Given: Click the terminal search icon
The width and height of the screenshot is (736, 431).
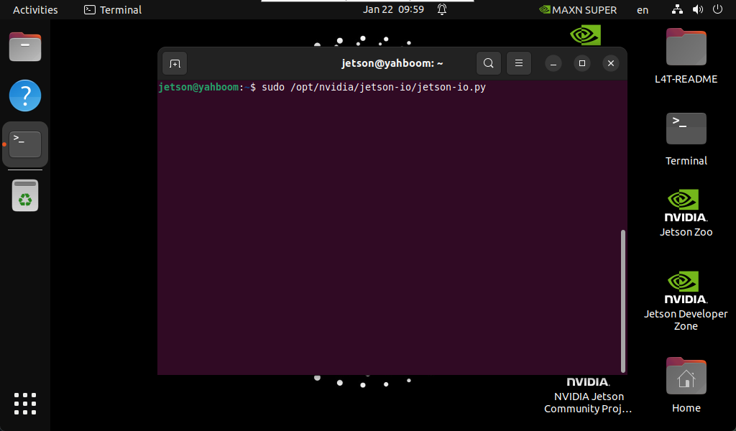Looking at the screenshot, I should [488, 63].
